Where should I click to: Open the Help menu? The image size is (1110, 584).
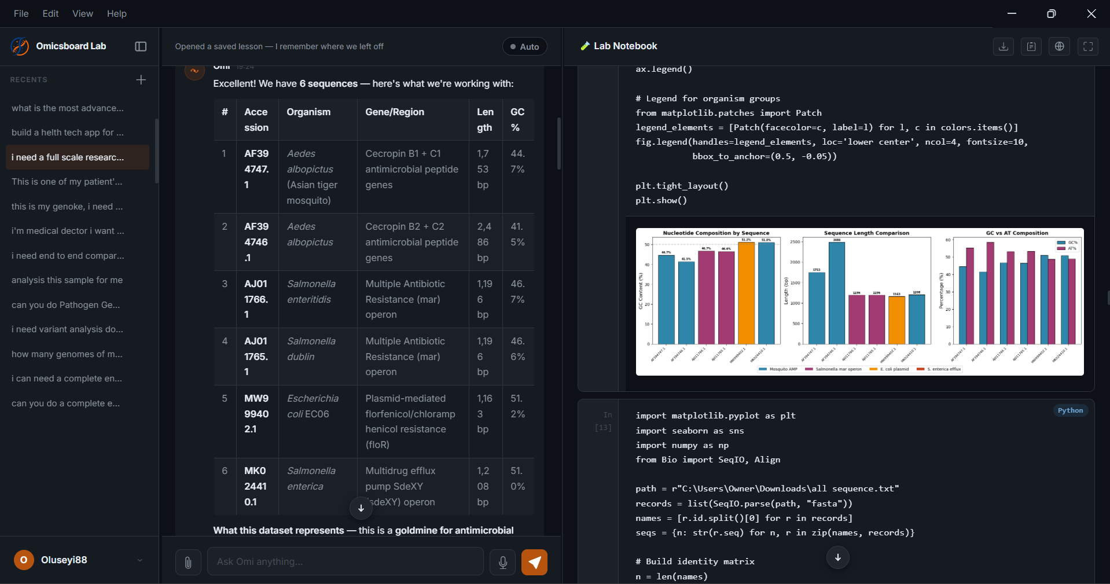(116, 13)
